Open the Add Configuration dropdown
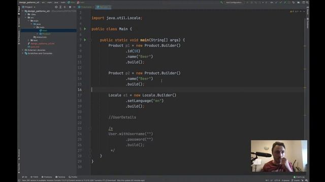The width and height of the screenshot is (325, 182). 234,3
